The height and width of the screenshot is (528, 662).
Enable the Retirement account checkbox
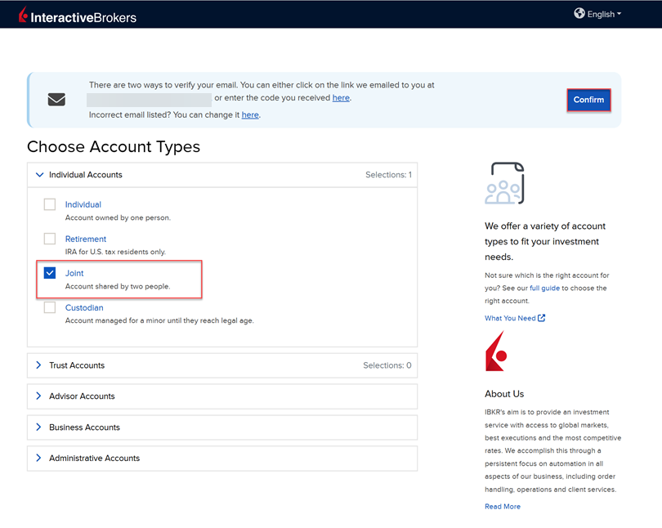coord(50,239)
